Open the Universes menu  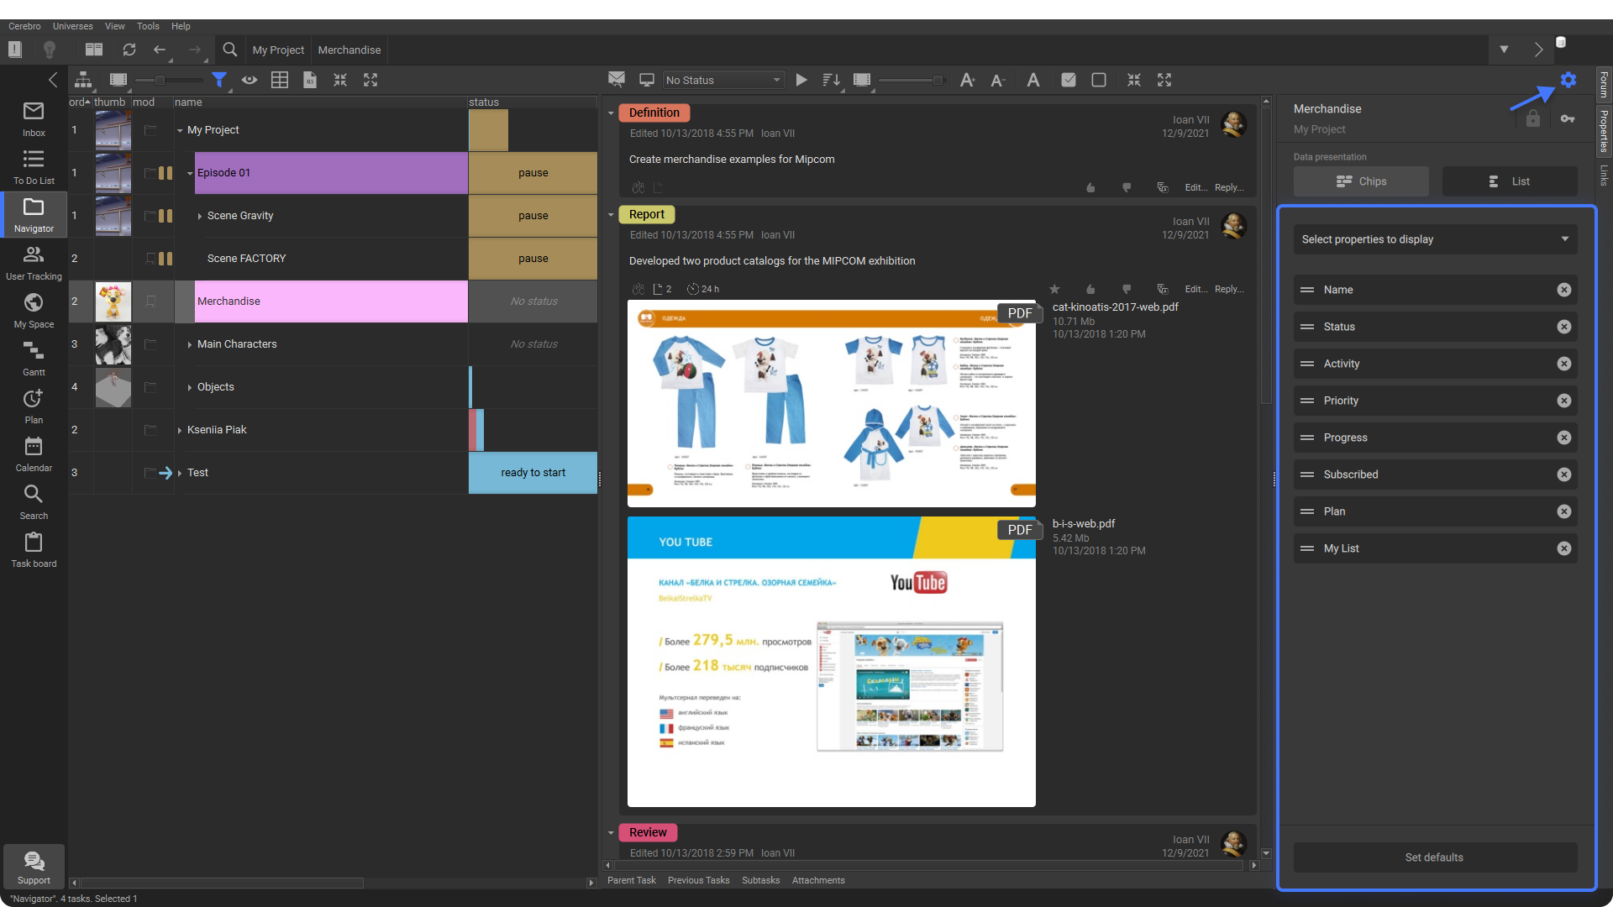click(x=73, y=26)
